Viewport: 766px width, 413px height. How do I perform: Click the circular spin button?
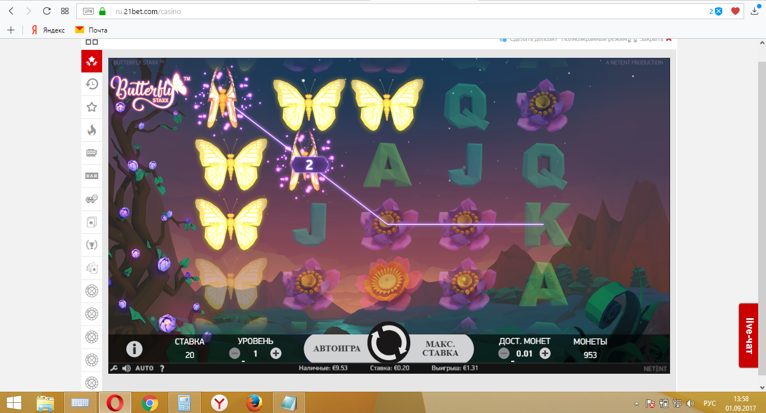coord(389,343)
